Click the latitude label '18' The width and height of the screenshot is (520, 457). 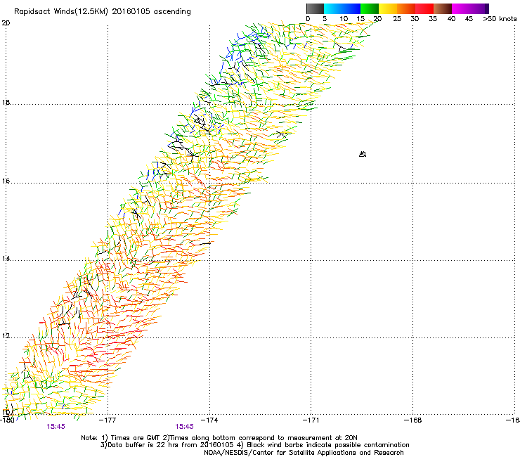pos(6,102)
